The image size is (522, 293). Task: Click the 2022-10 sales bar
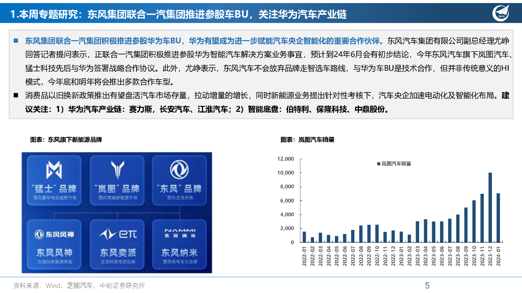click(x=377, y=233)
